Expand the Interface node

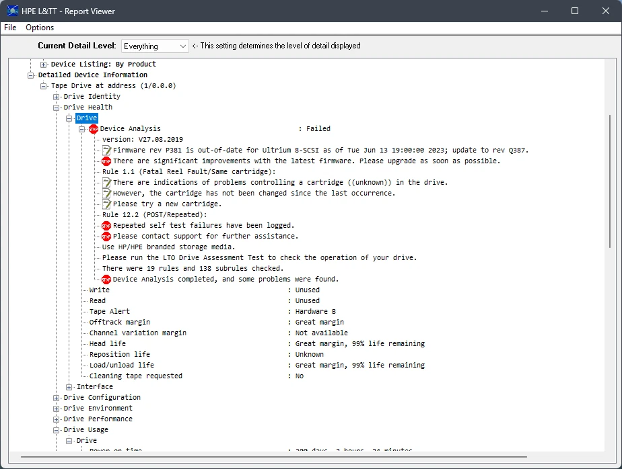[69, 387]
